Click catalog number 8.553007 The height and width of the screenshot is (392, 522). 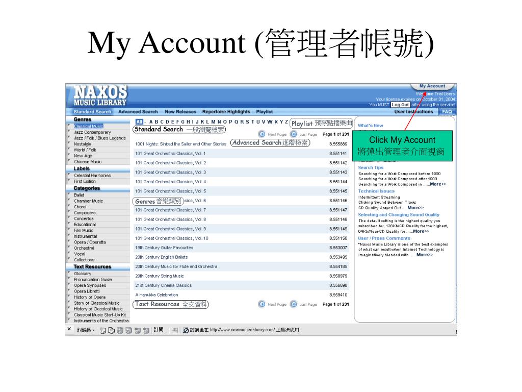point(338,248)
